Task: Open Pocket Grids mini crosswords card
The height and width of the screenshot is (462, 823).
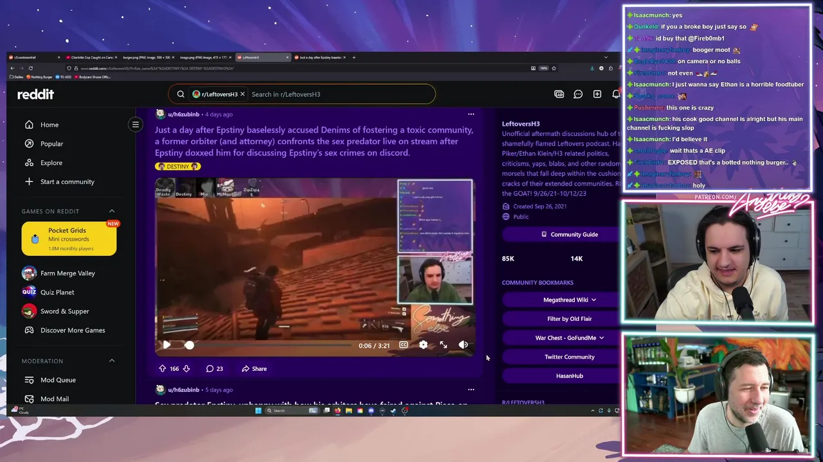Action: tap(69, 239)
